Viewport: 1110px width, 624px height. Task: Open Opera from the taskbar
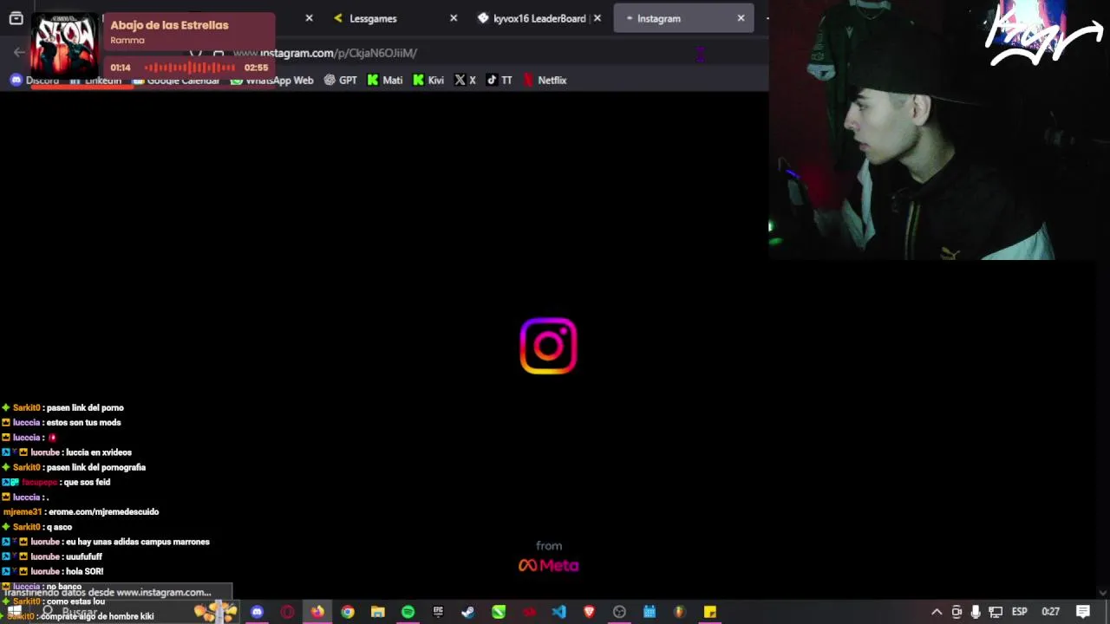pyautogui.click(x=287, y=612)
